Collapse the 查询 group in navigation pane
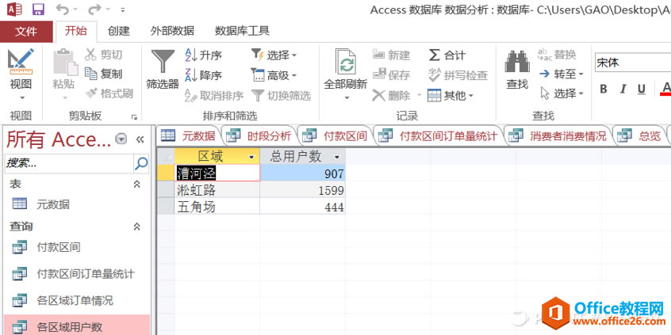 pos(136,227)
